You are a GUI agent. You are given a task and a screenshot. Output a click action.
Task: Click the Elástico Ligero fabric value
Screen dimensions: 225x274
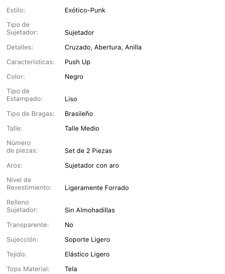(x=87, y=254)
